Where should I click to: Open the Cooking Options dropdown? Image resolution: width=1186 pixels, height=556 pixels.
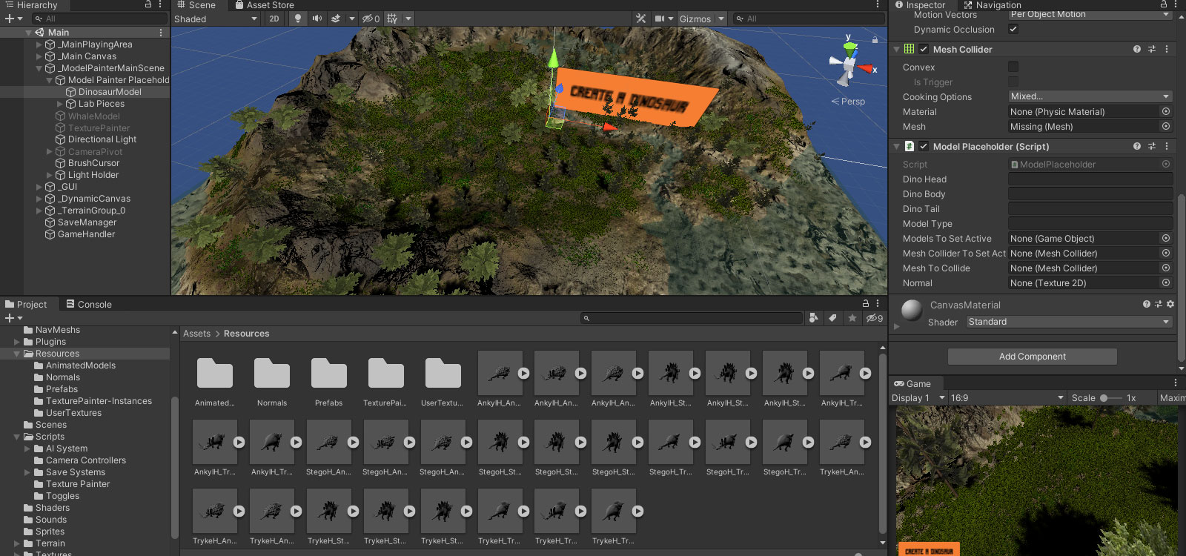1090,96
